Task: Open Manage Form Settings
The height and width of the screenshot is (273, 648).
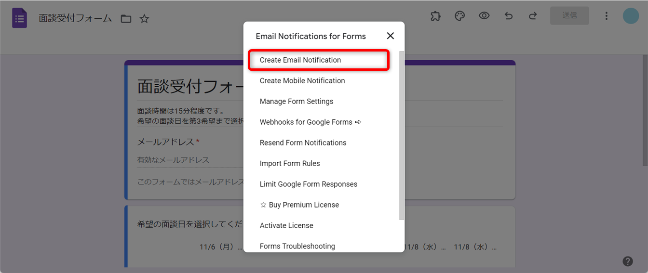Action: [297, 102]
